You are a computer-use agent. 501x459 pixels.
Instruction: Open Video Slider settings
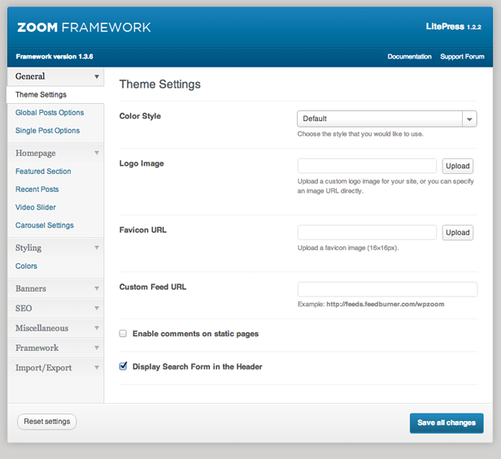click(x=36, y=207)
